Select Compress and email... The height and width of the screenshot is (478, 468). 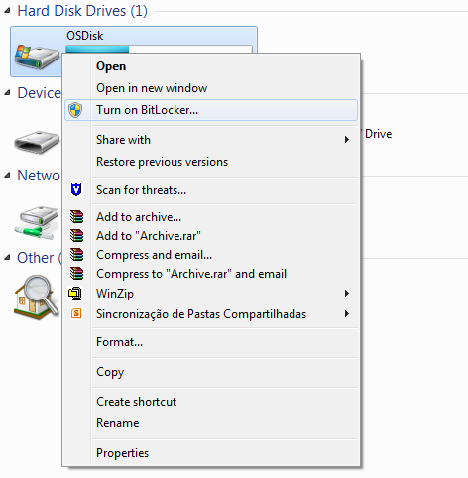click(211, 255)
